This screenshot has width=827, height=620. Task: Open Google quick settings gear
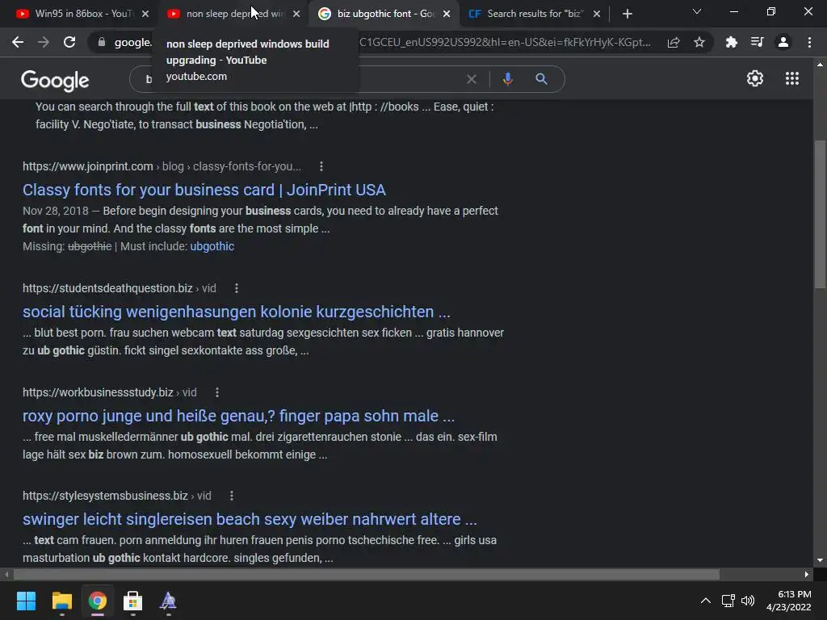(755, 78)
